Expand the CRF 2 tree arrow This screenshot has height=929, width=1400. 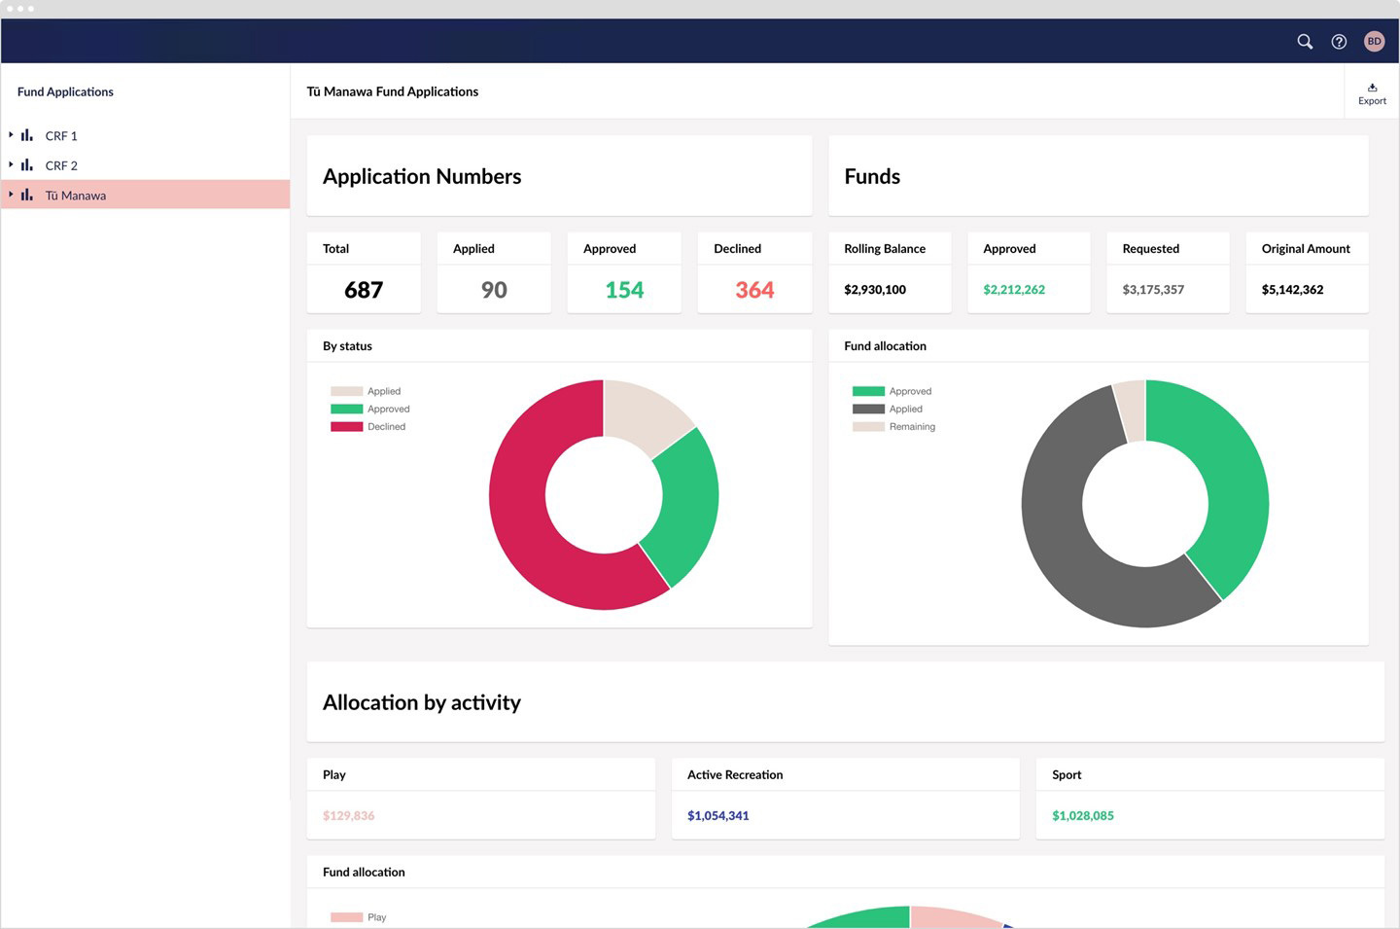11,164
